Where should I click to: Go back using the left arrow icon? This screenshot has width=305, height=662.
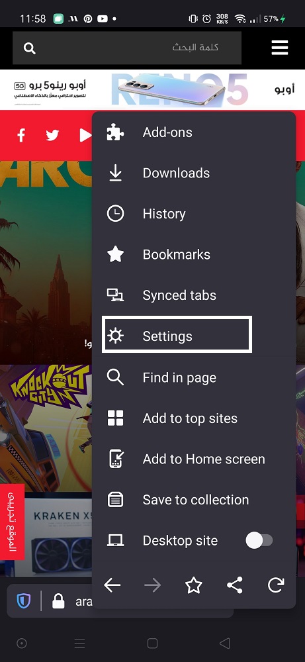pyautogui.click(x=112, y=585)
